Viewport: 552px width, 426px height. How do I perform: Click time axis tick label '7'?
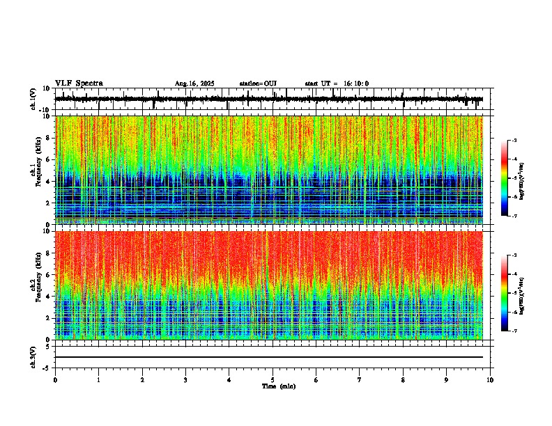click(x=360, y=380)
